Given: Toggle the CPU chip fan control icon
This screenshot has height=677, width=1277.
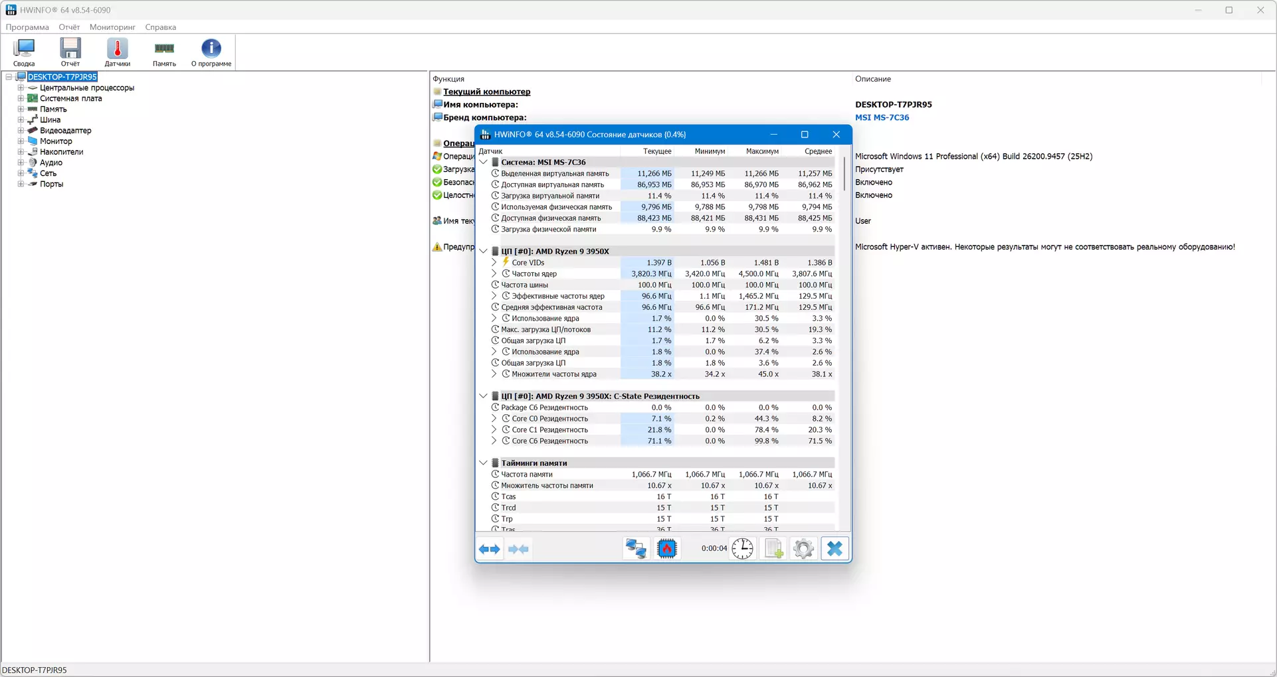Looking at the screenshot, I should (x=666, y=549).
